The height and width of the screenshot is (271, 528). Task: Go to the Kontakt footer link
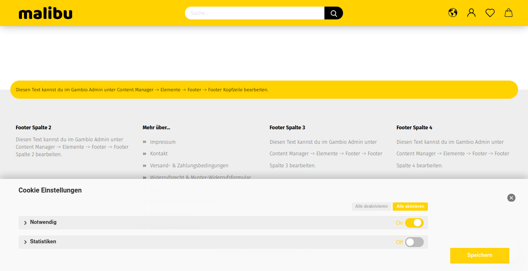(x=159, y=154)
